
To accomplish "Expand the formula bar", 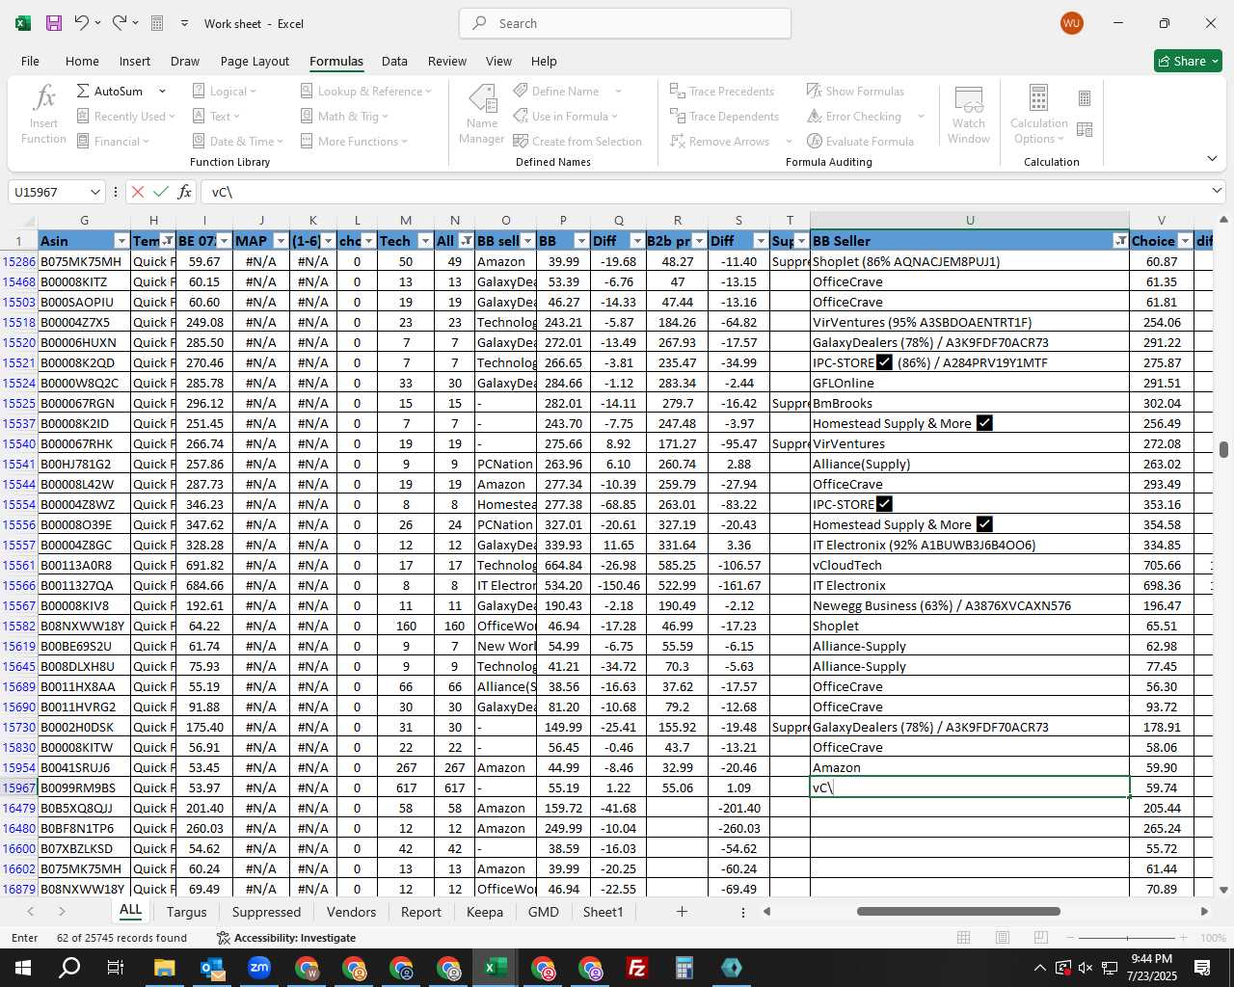I will (x=1217, y=191).
